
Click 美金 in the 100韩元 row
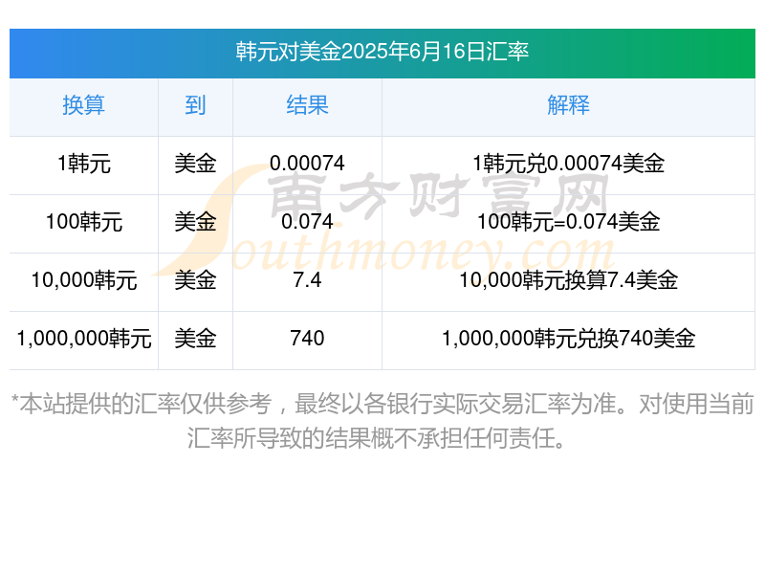(195, 222)
